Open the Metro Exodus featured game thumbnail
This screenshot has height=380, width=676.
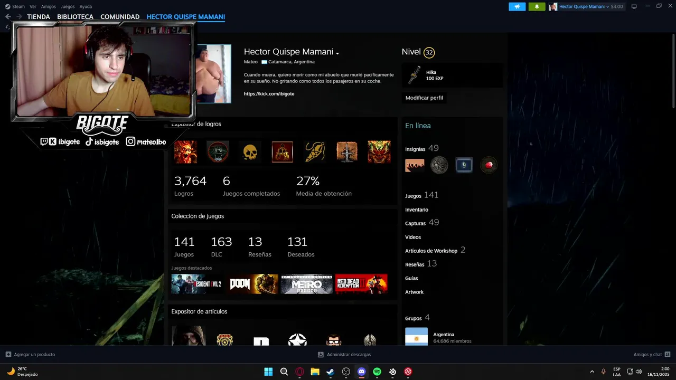click(x=306, y=284)
